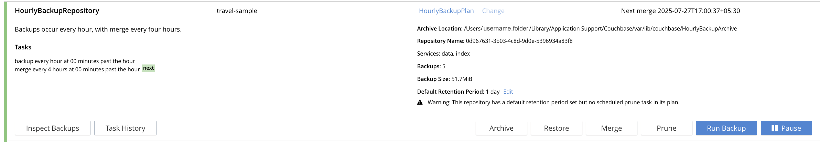This screenshot has width=820, height=142.
Task: Click the warning triangle icon
Action: click(420, 102)
